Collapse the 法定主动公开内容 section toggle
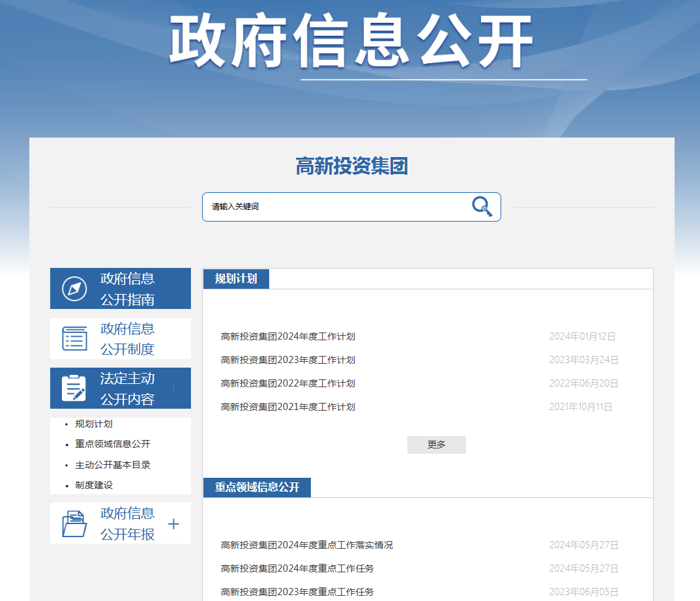Screen dimensions: 700x601 tap(173, 389)
